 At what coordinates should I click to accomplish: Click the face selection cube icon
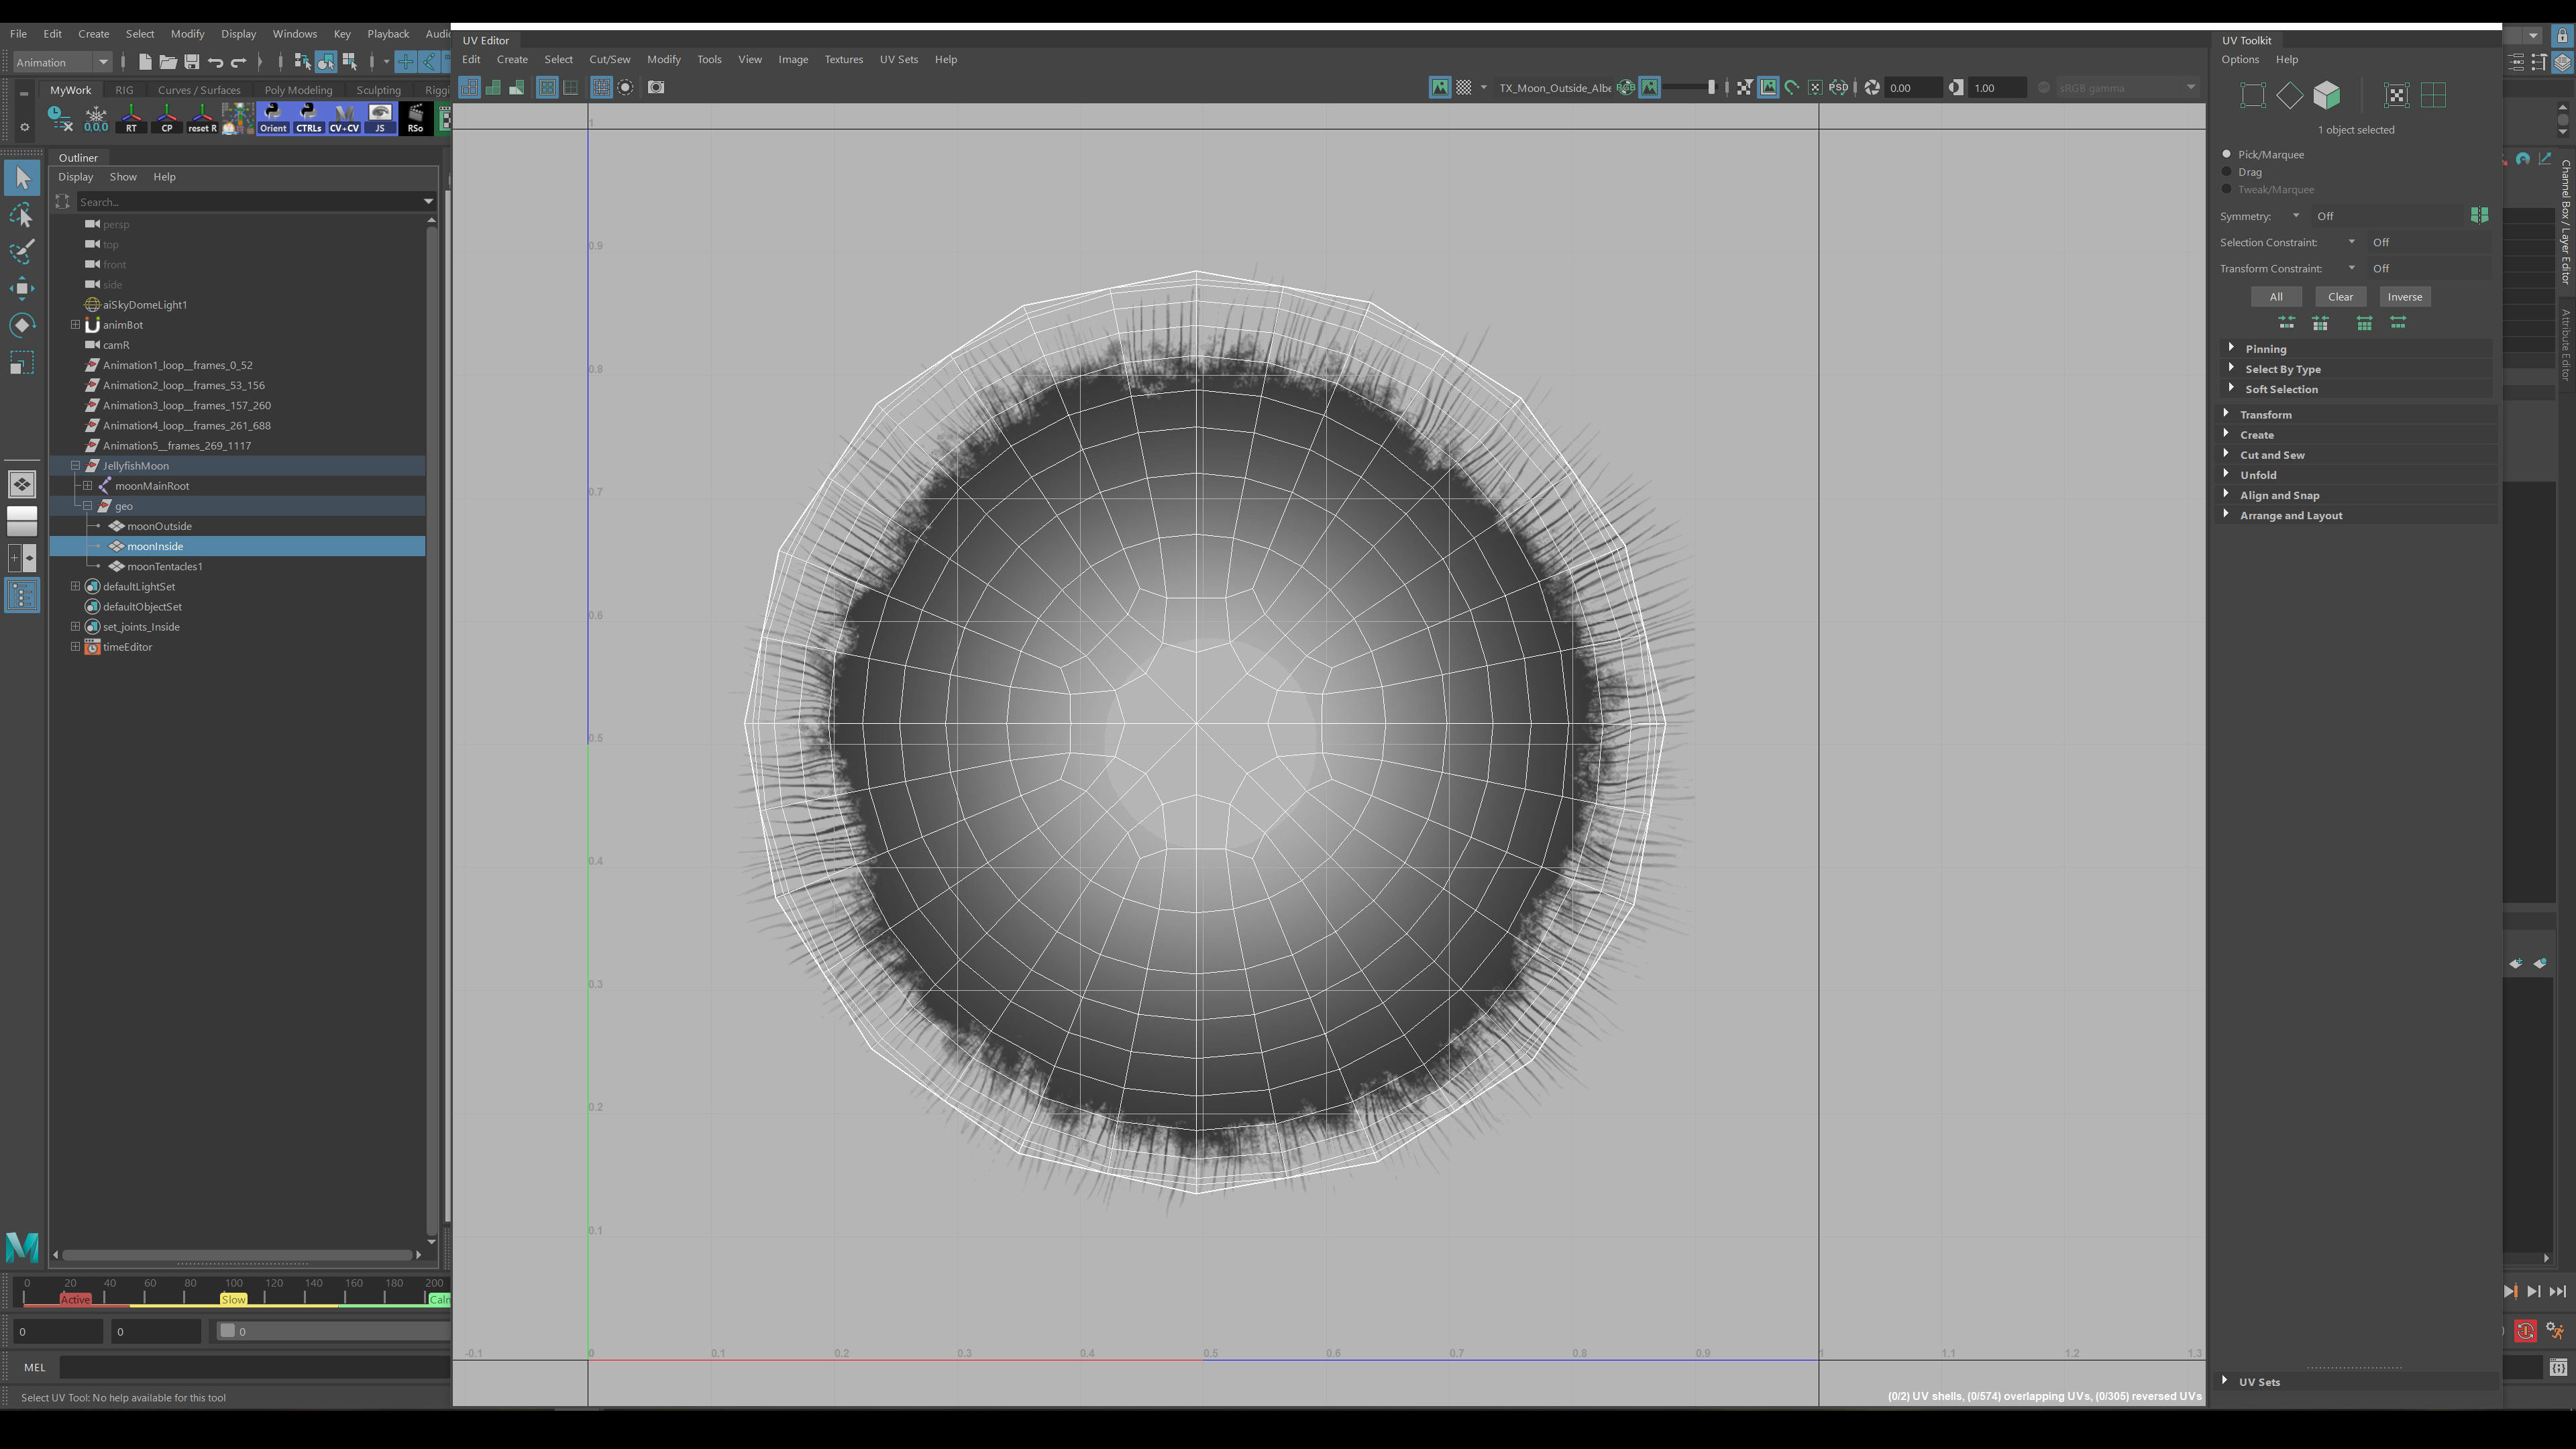click(x=2327, y=95)
